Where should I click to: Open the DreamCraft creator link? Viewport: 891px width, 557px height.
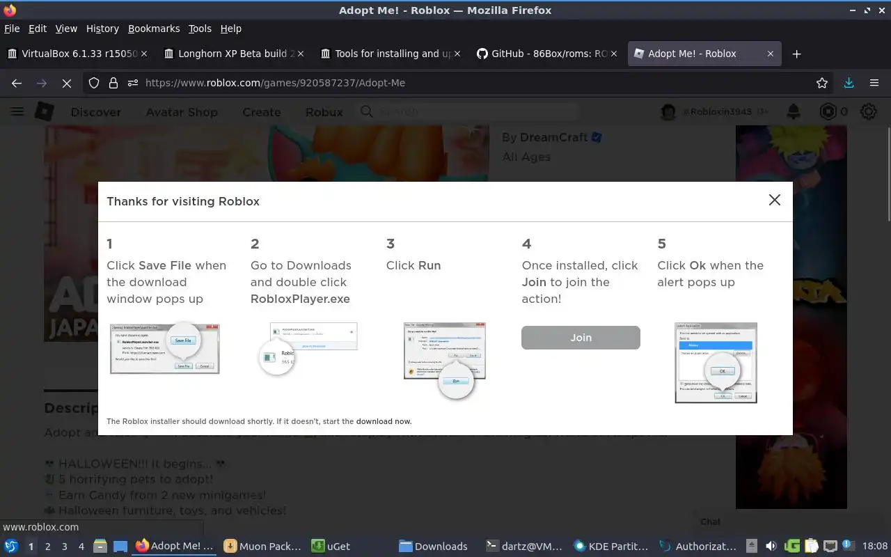(554, 137)
